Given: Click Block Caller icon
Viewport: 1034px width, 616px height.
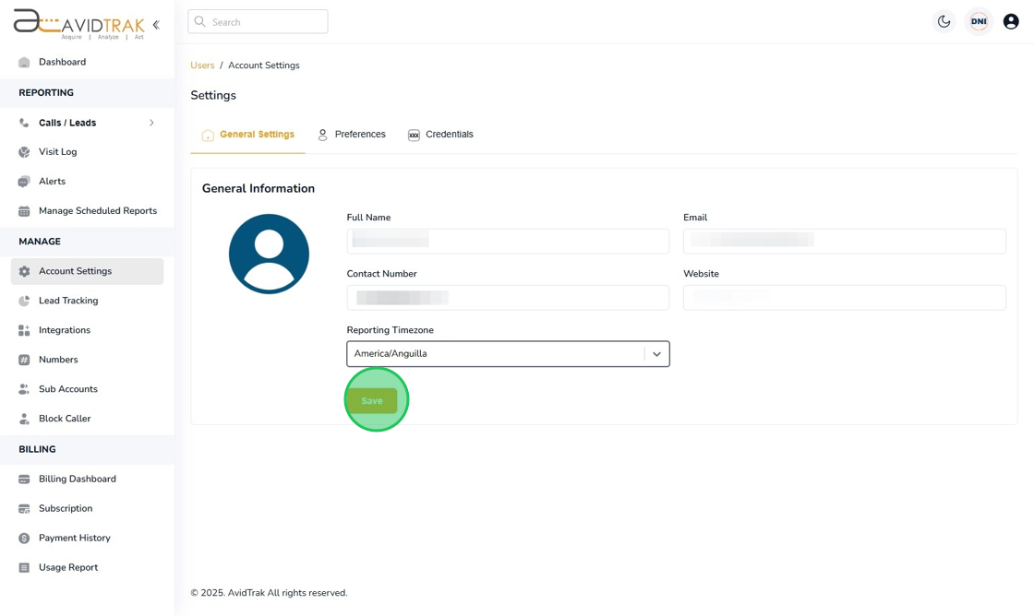Looking at the screenshot, I should click(x=24, y=419).
